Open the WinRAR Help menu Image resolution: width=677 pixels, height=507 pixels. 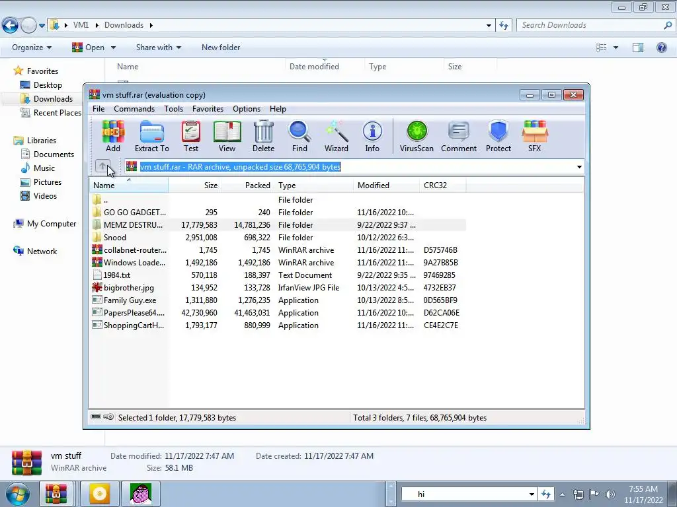click(278, 109)
